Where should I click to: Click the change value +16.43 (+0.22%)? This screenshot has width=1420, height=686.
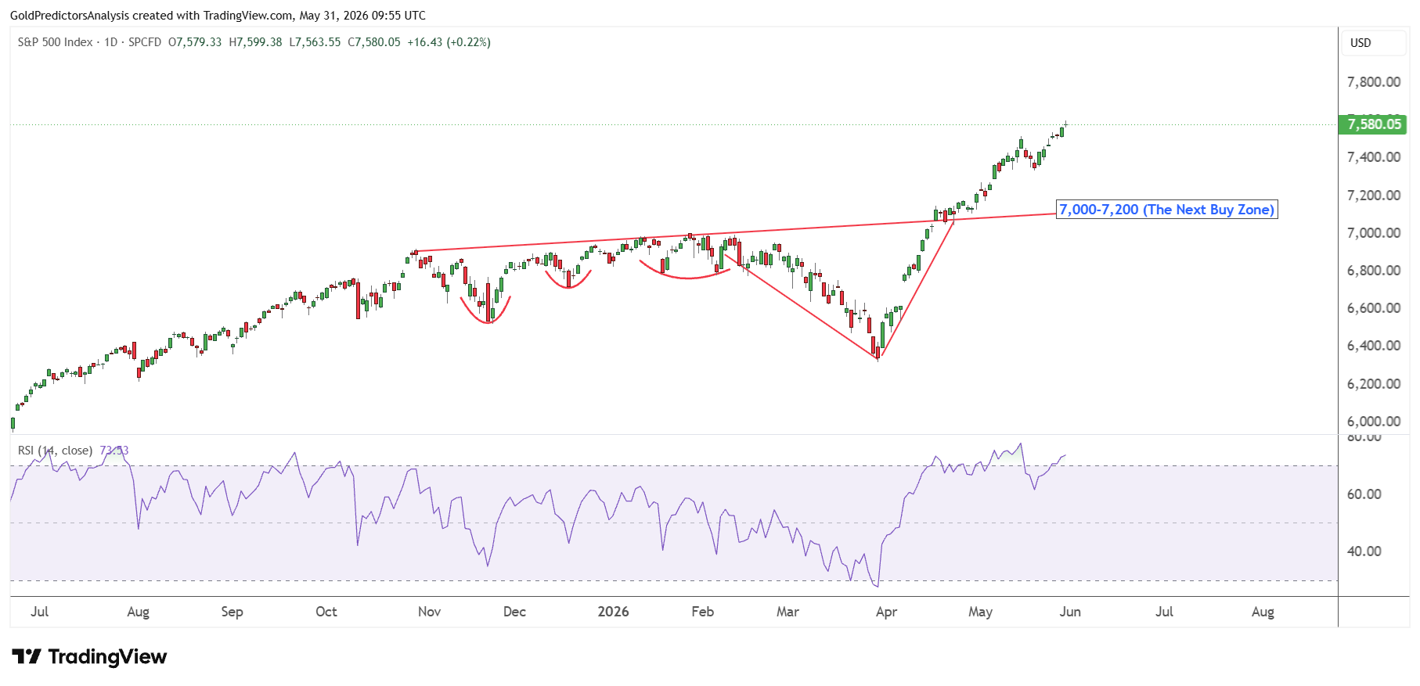tap(449, 42)
